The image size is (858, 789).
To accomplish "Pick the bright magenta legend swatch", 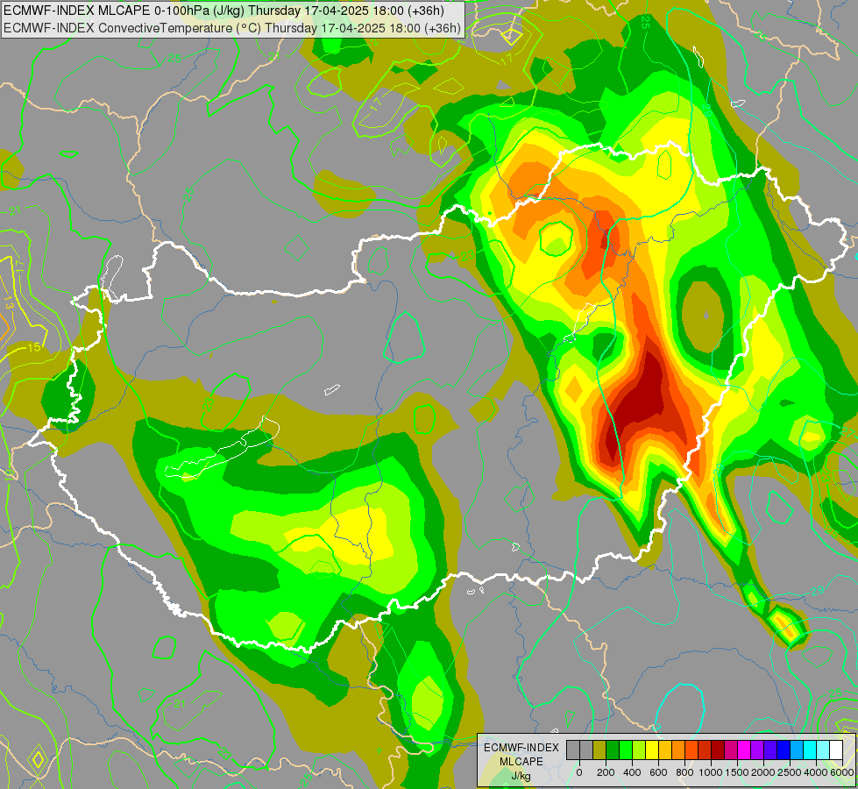I will (x=745, y=750).
